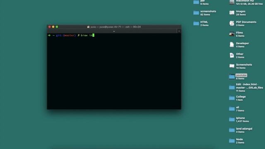Select the land adangal folder icon
Image resolution: width=265 pixels, height=149 pixels.
coord(232,130)
